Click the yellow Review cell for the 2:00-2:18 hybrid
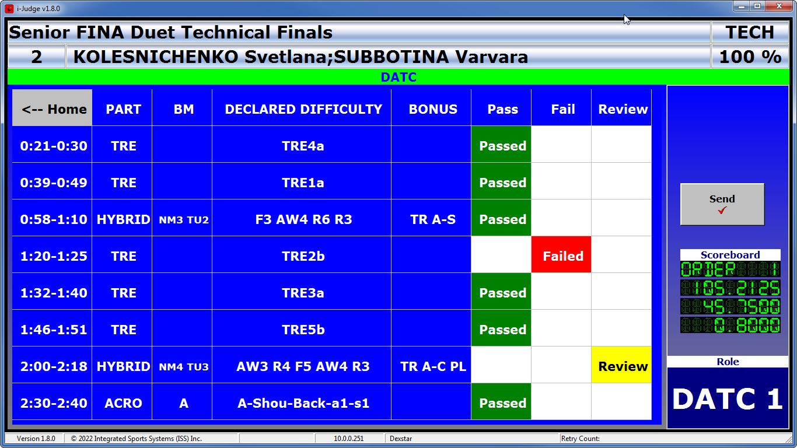The width and height of the screenshot is (797, 448). pos(621,366)
